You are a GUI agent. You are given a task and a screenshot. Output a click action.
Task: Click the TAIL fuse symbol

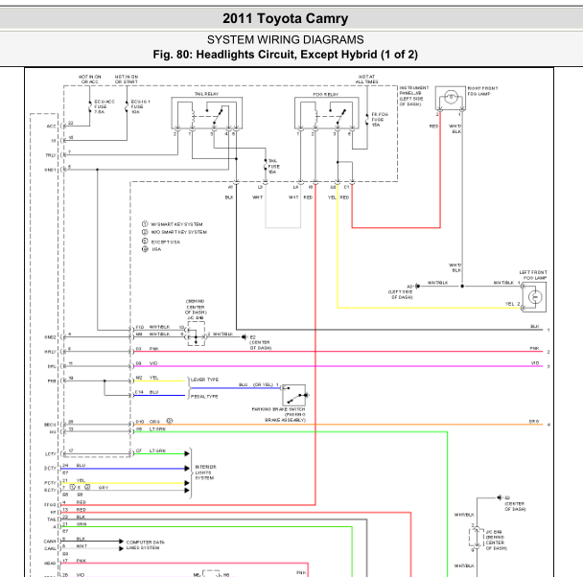click(266, 166)
